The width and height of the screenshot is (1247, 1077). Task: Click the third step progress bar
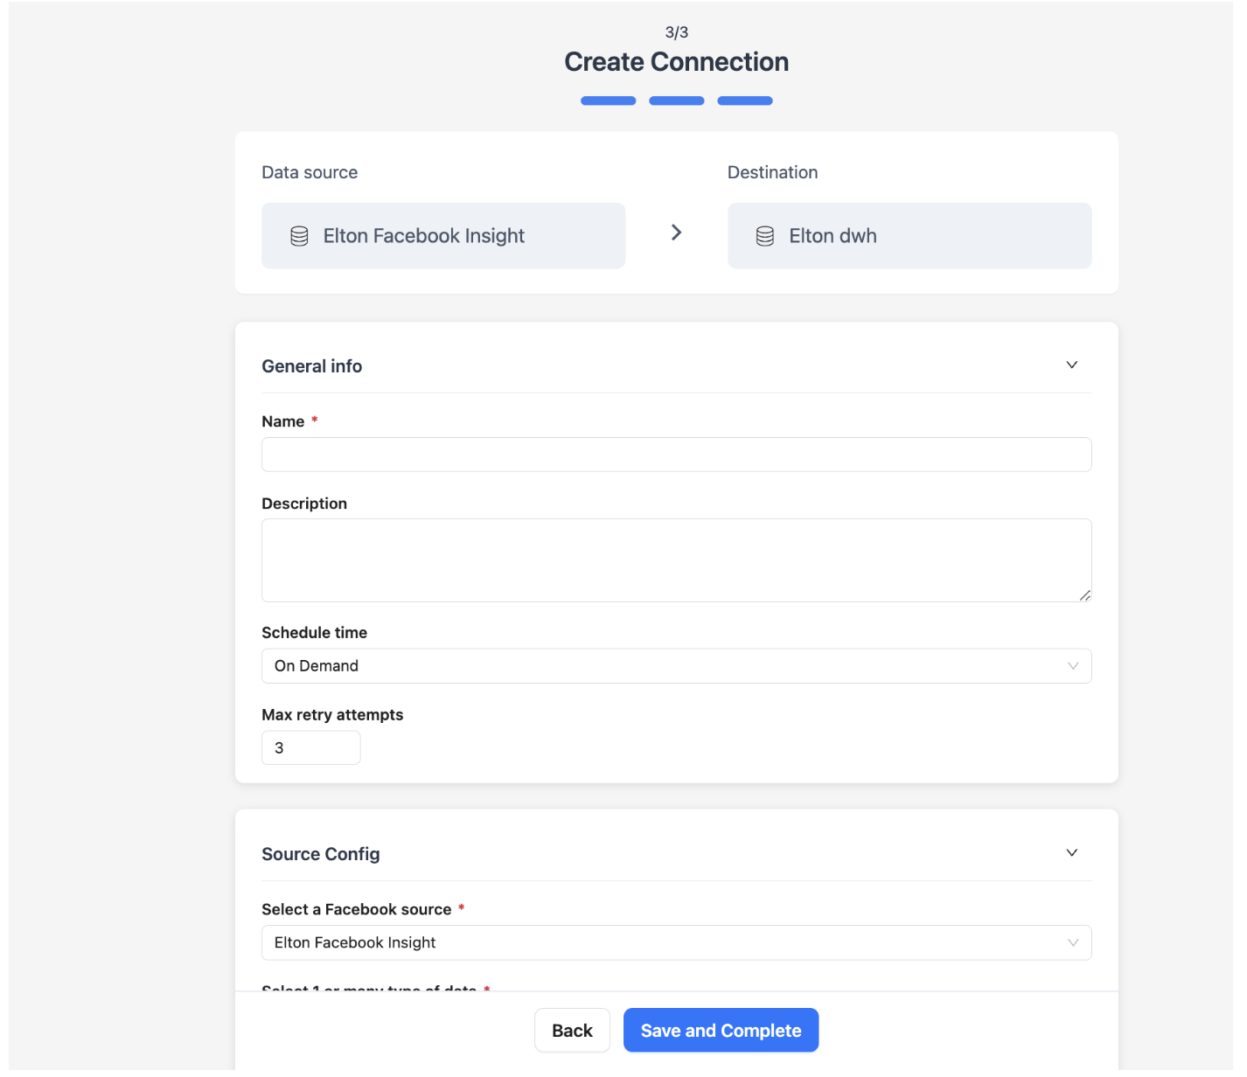coord(744,101)
